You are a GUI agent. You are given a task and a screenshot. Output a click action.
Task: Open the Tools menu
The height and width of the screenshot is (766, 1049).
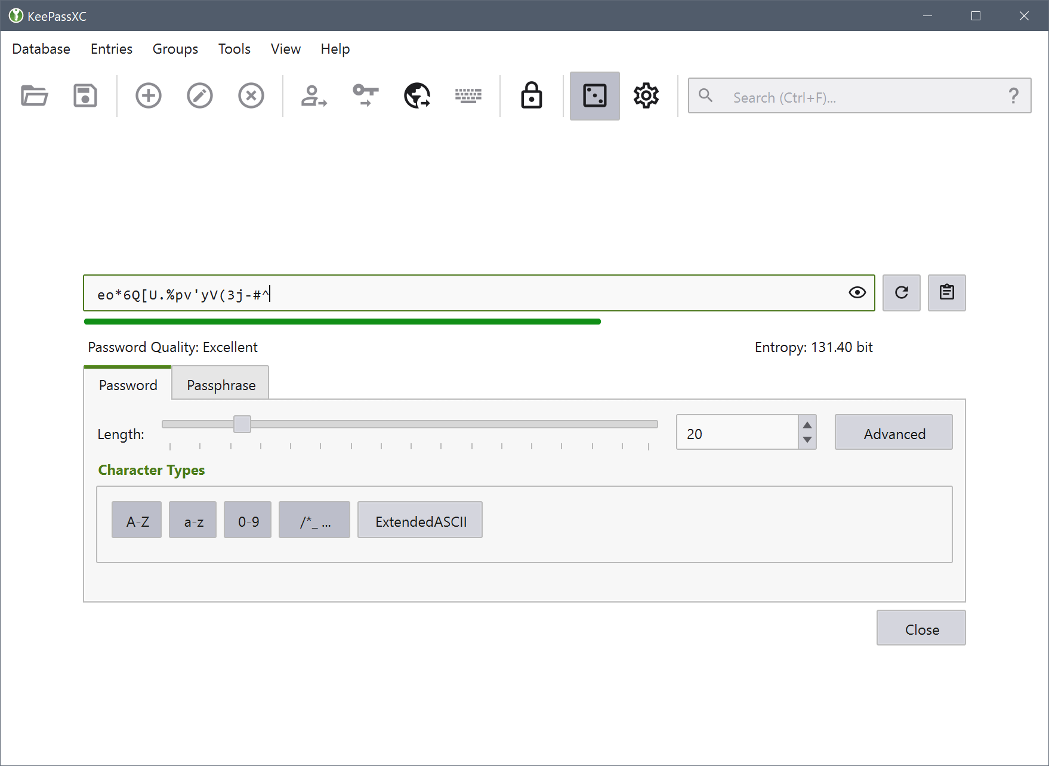234,49
